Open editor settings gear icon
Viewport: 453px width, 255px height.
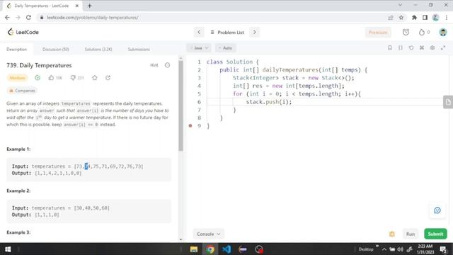pos(432,47)
